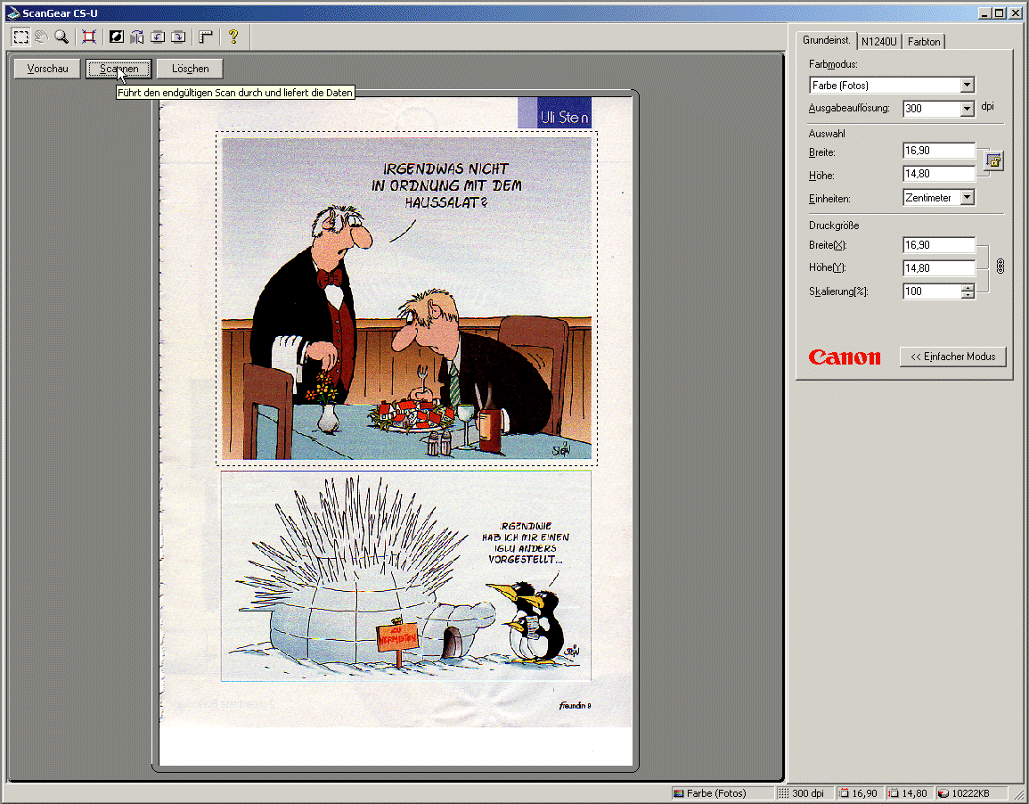
Task: Switch to the N1240U tab
Action: [879, 41]
